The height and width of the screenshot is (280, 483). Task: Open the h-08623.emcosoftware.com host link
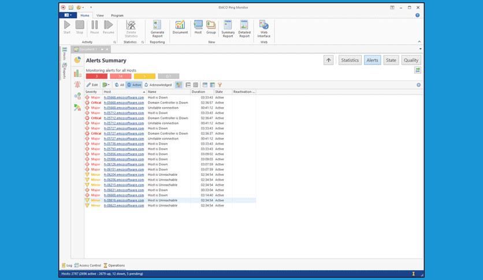tap(124, 205)
